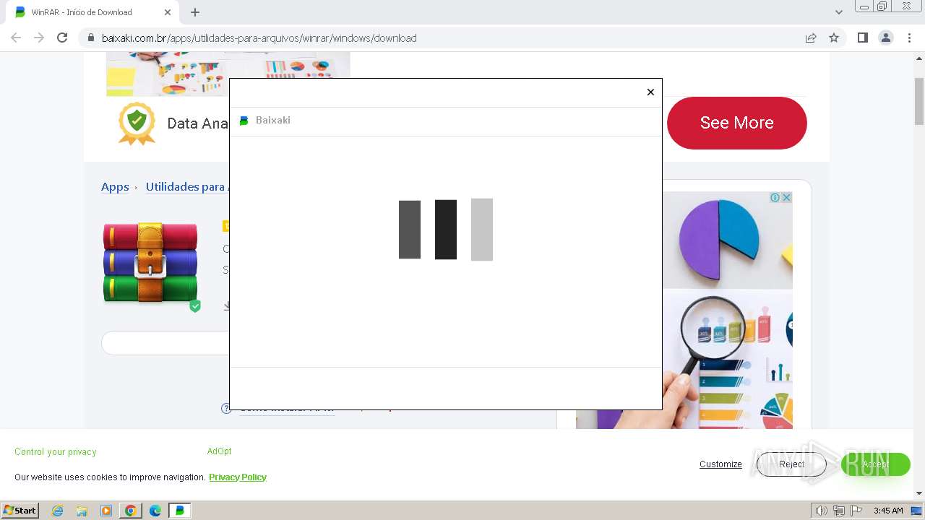Click the system clock showing 3:45 AM
The height and width of the screenshot is (520, 925).
[x=888, y=511]
